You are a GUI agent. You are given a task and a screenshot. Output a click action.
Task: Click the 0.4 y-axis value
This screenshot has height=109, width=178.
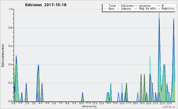tap(10, 65)
